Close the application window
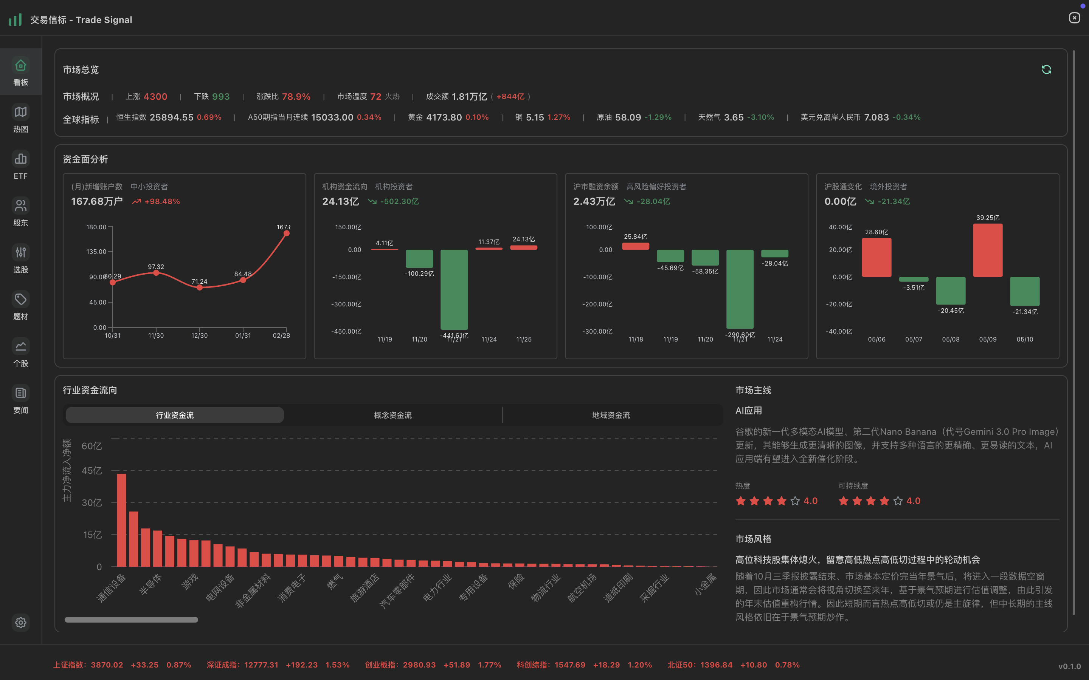1089x680 pixels. point(1075,17)
